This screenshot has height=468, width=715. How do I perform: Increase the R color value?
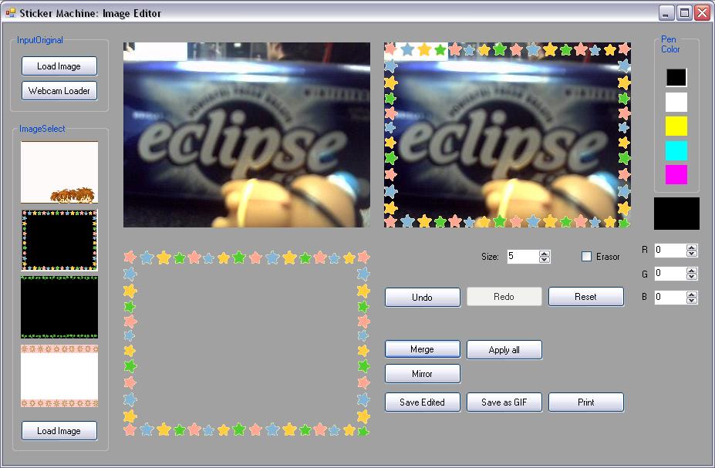(691, 247)
